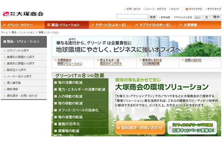Select 業務の効率化 effect
The image size is (223, 146).
click(x=81, y=124)
